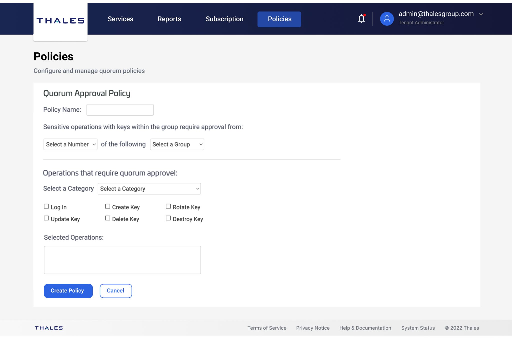
Task: Click the user avatar icon
Action: click(x=387, y=19)
